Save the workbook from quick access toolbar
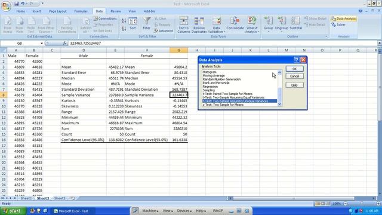The width and height of the screenshot is (382, 215). pyautogui.click(x=16, y=4)
